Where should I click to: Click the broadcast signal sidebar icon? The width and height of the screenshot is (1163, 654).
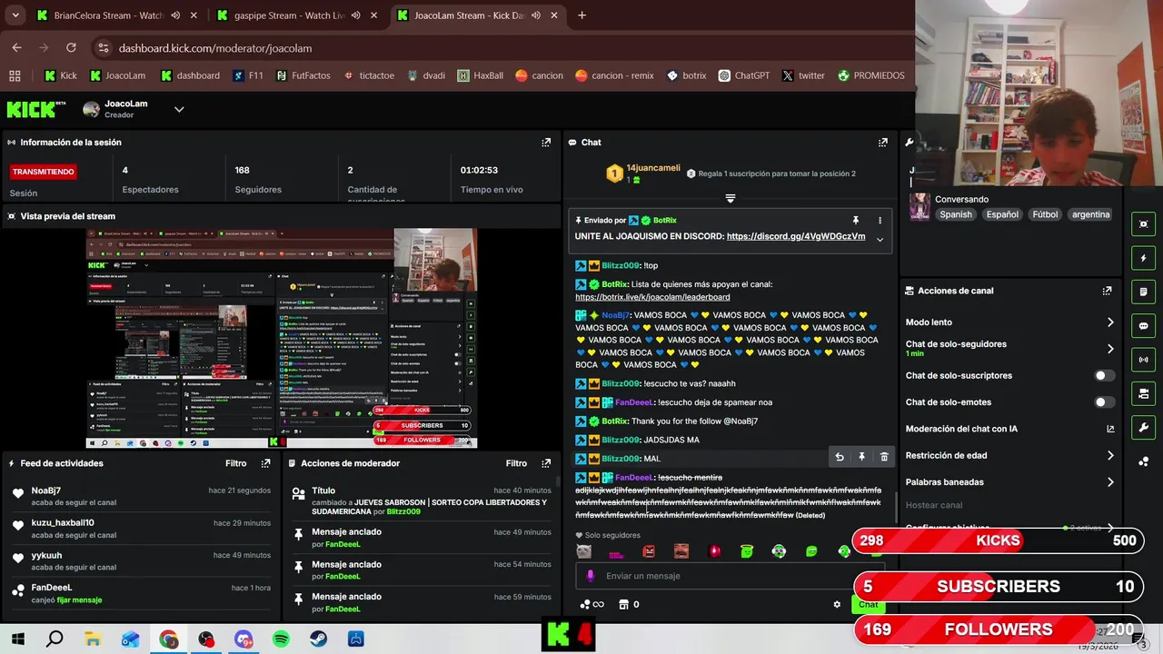1143,360
